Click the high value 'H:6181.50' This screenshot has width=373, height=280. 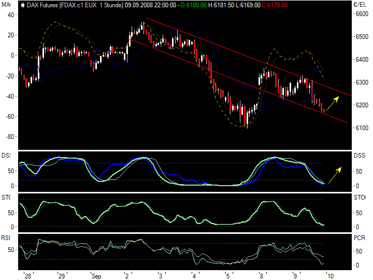pyautogui.click(x=221, y=5)
